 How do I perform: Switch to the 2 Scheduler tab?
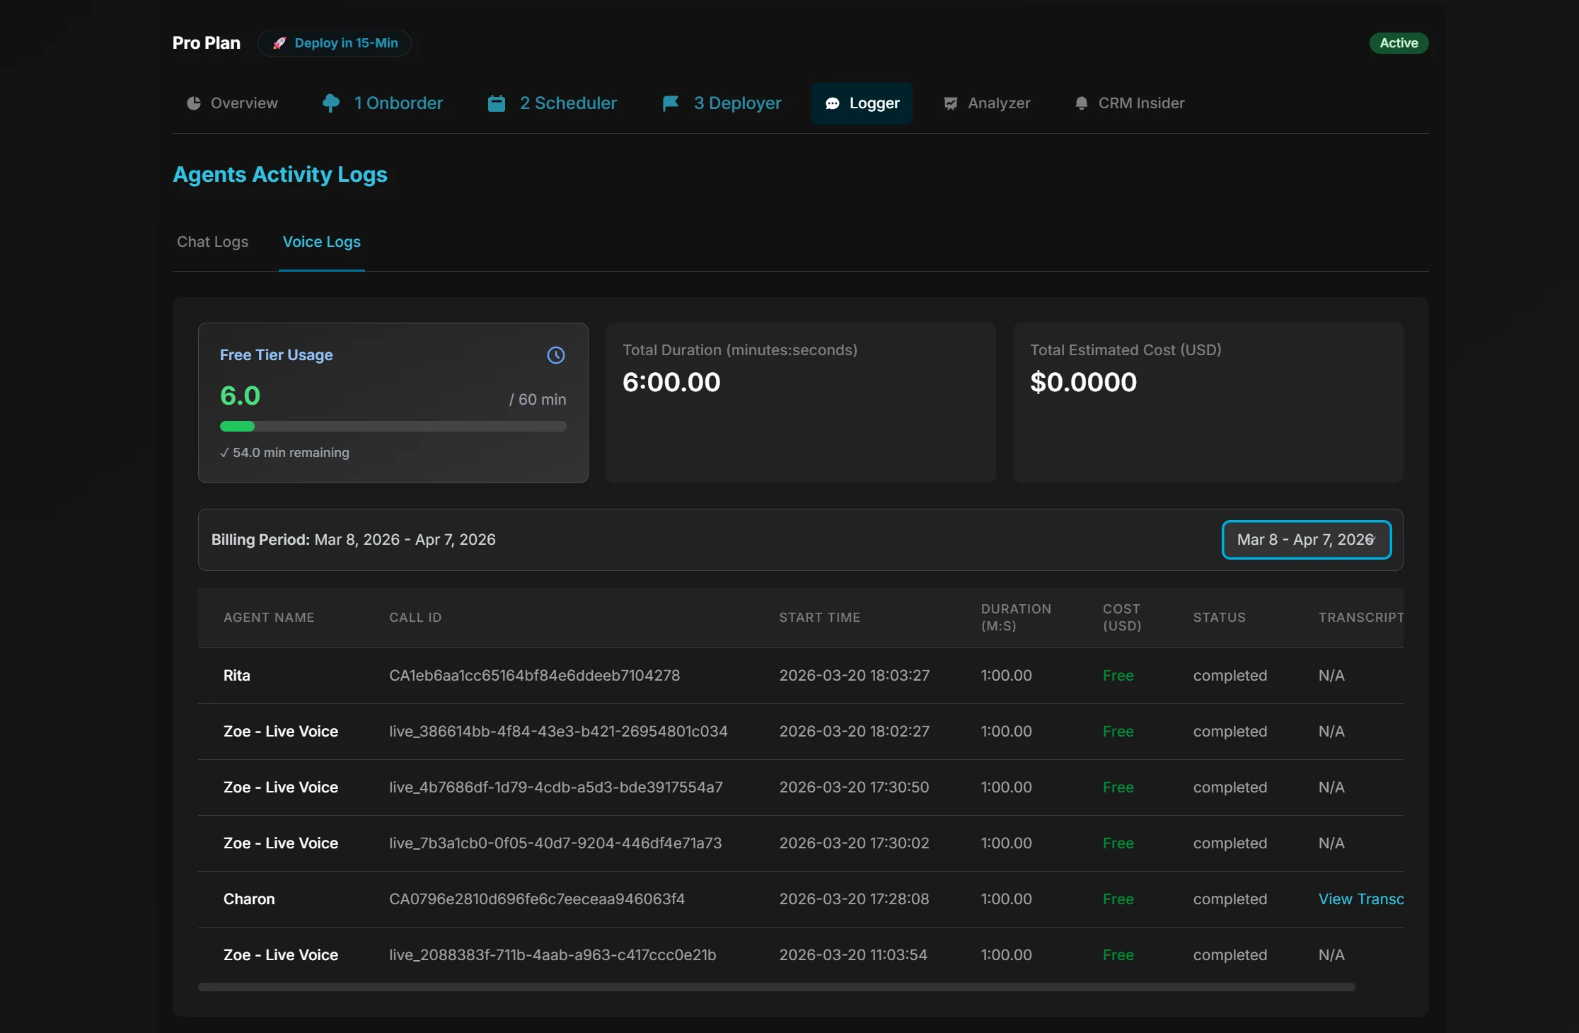[x=553, y=103]
